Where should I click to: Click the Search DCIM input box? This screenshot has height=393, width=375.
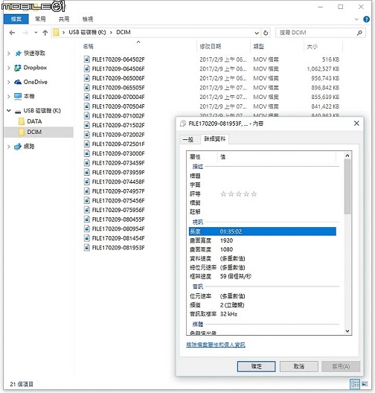[x=316, y=33]
